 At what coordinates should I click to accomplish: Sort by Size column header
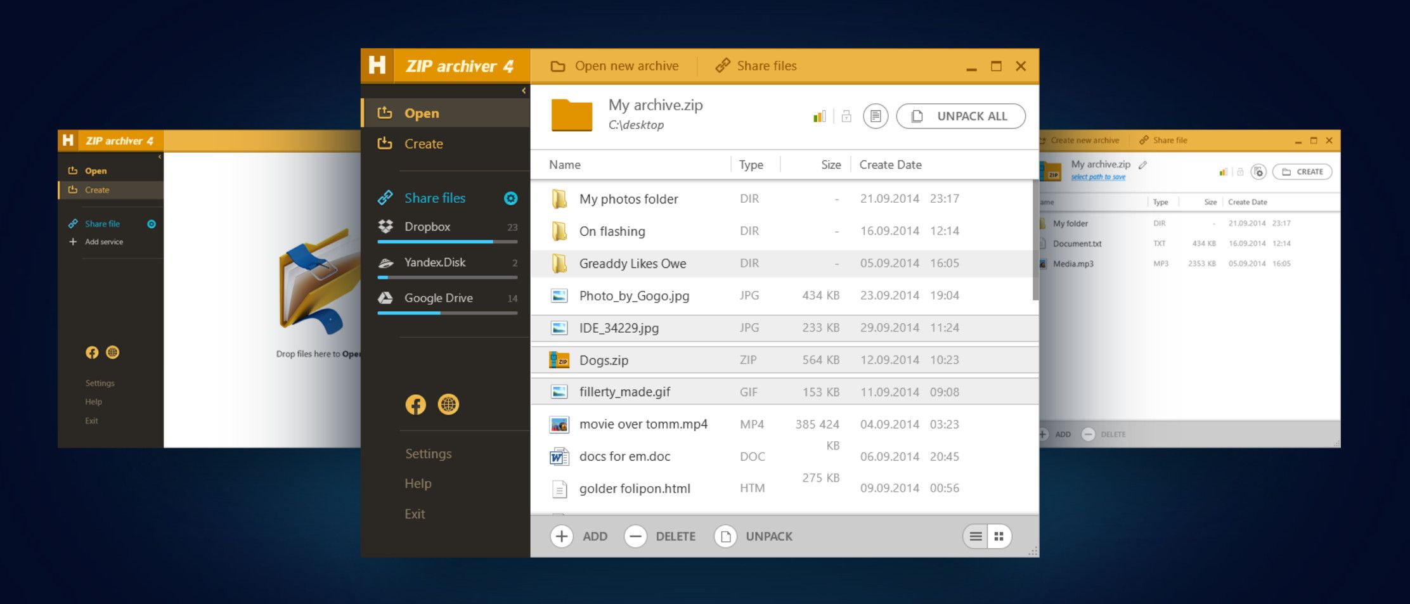[831, 165]
